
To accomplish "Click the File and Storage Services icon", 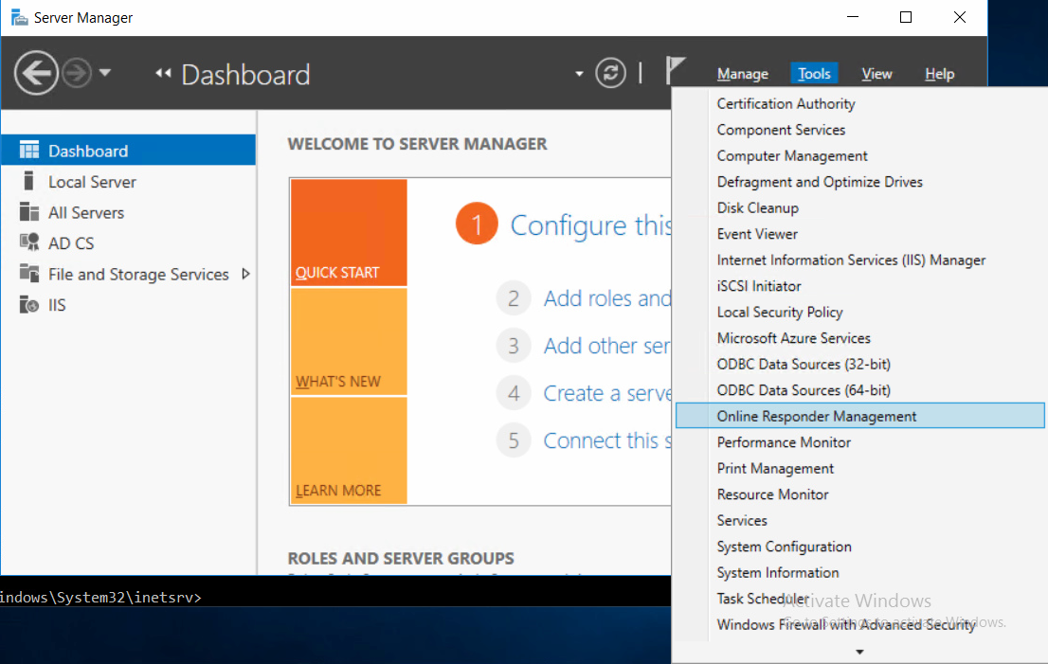I will [x=29, y=273].
